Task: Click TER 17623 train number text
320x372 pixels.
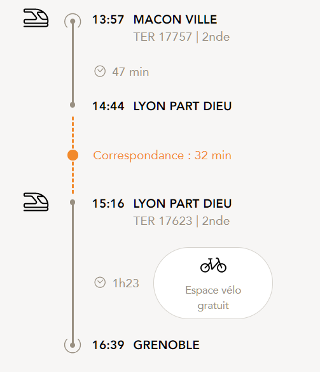Action: [163, 221]
